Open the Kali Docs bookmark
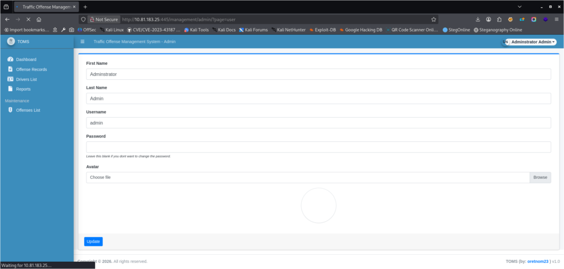 click(224, 30)
